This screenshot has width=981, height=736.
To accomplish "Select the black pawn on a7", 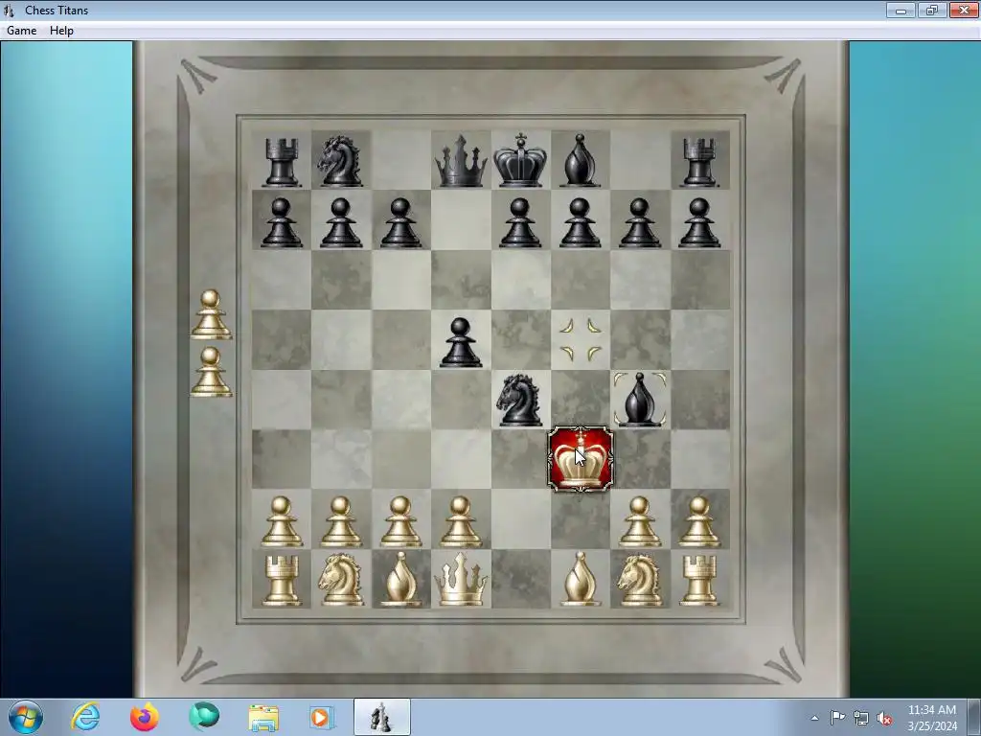I will pos(281,222).
